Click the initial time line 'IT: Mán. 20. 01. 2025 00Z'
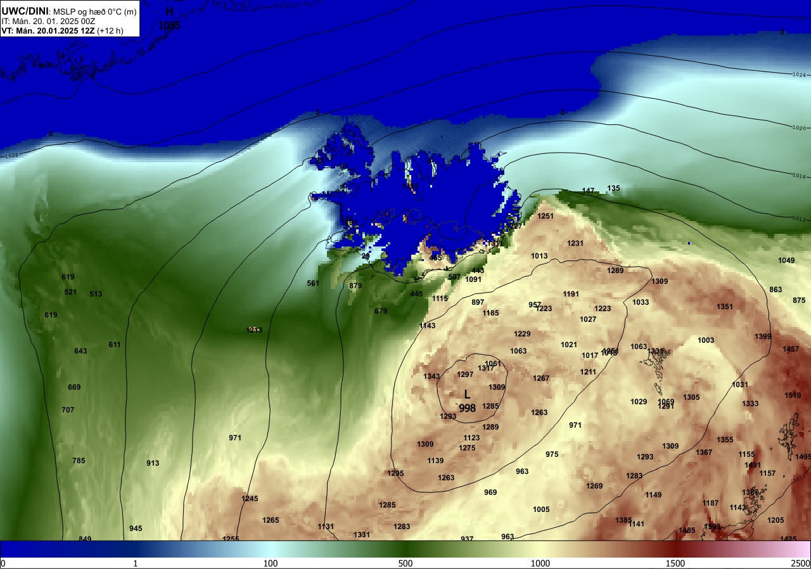811x569 pixels. coord(48,21)
